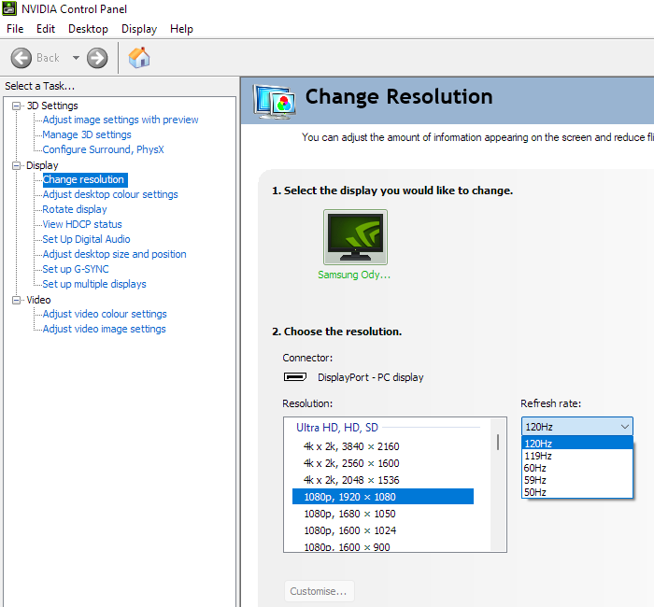Open the Back history dropdown arrow
Viewport: 654px width, 607px height.
pos(76,58)
